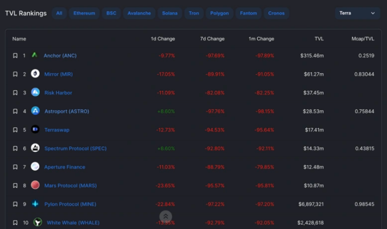Click Pylon's TVL value $6,897,321
Viewport: 387px width, 229px height.
[311, 204]
